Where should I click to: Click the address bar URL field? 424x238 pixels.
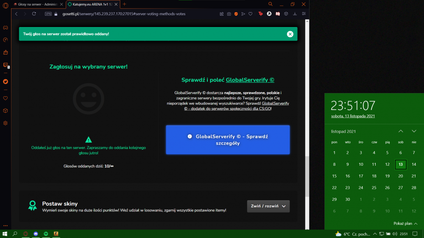pos(124,14)
